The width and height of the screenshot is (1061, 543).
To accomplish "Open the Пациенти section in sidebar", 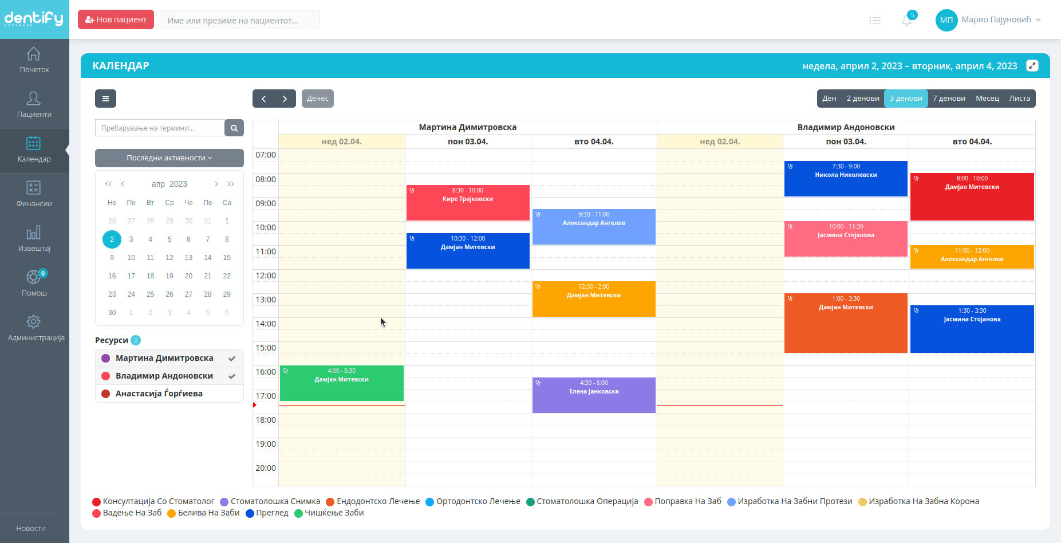I will pyautogui.click(x=34, y=106).
